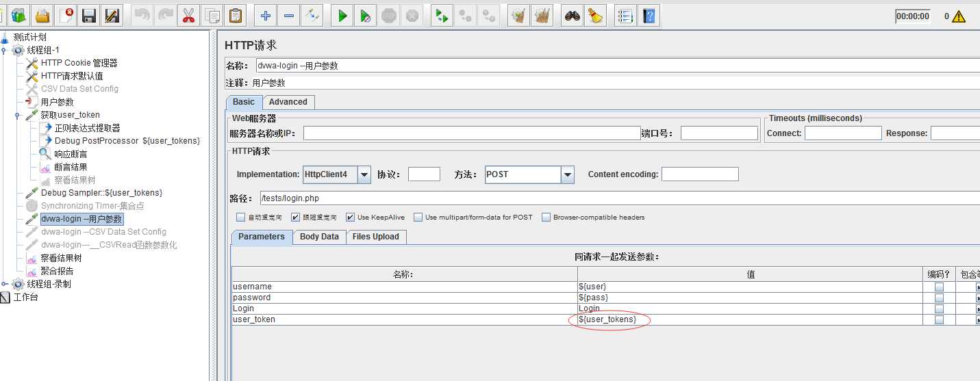Screen dimensions: 980x381
Task: Click the grey Shutdown test icon
Action: pyautogui.click(x=412, y=15)
